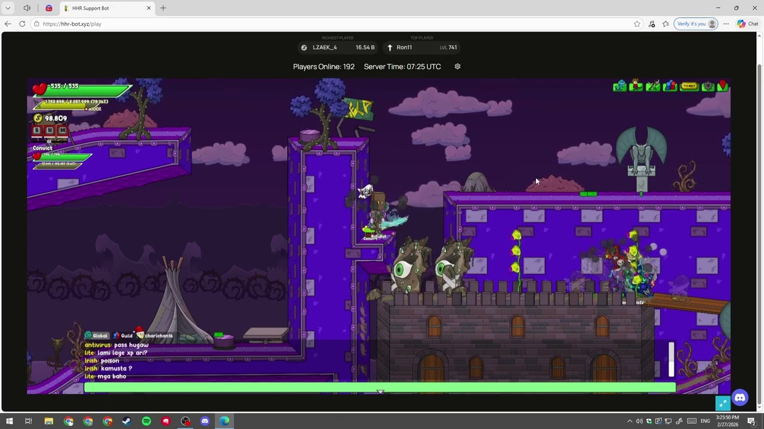
Task: Click the Discord floating button
Action: click(x=740, y=397)
